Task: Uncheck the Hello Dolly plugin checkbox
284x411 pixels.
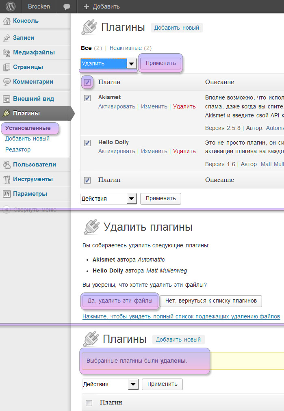Action: click(x=87, y=143)
